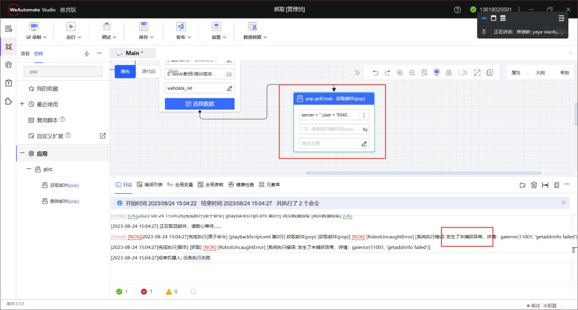Toggle the green success count filter

pos(122,291)
